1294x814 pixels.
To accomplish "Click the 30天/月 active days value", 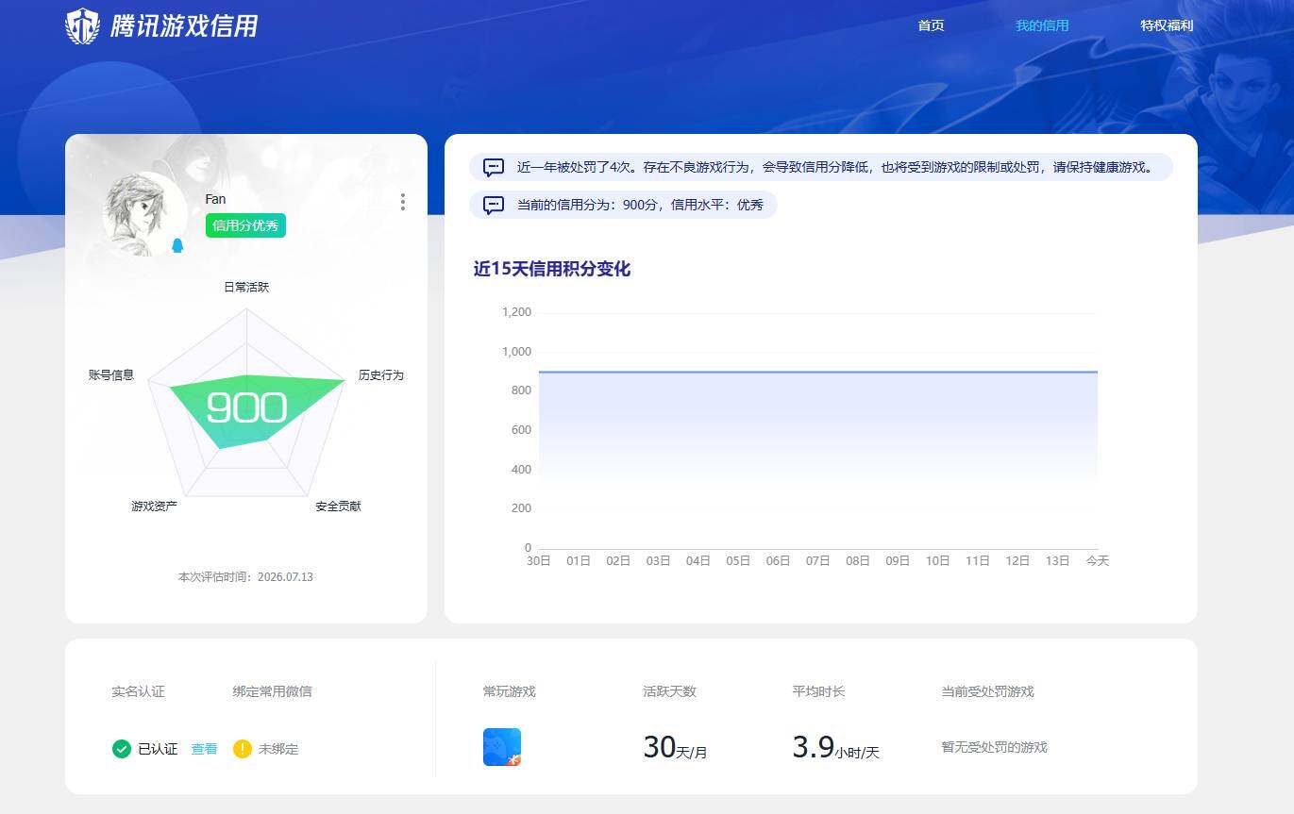I will 675,748.
